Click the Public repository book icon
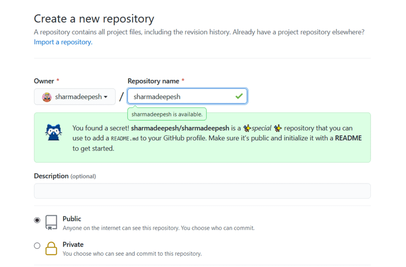Screen dimensions: 406x267 pyautogui.click(x=51, y=222)
